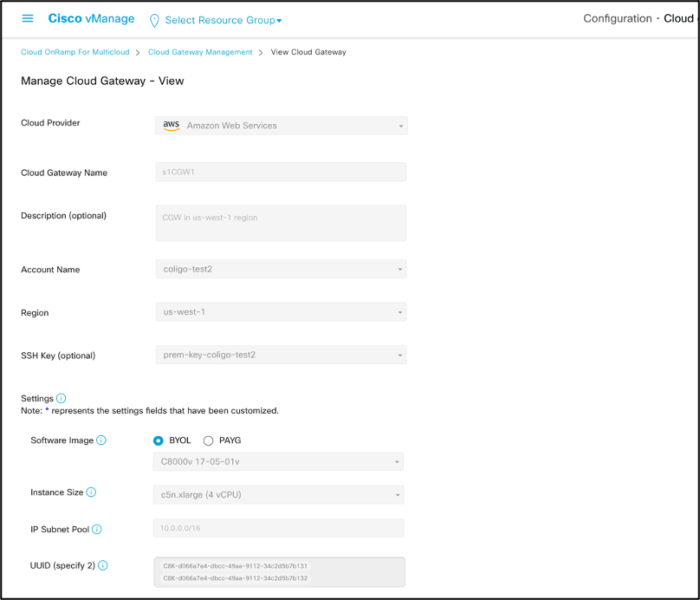The width and height of the screenshot is (700, 600).
Task: Click the location pin resource group icon
Action: (x=154, y=20)
